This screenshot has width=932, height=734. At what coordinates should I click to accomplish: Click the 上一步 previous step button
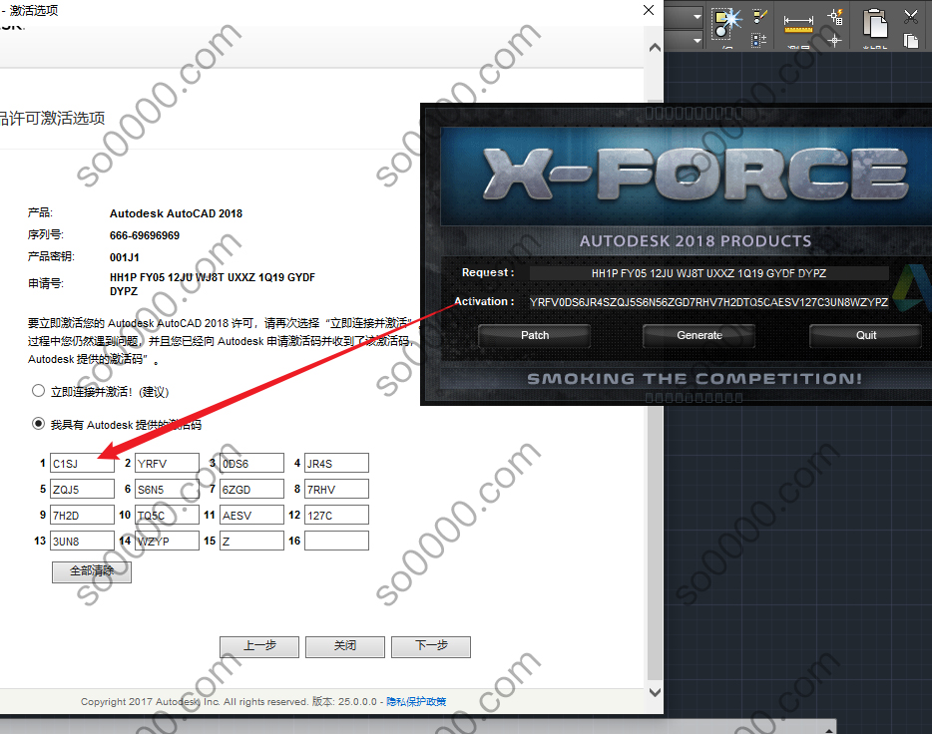259,646
